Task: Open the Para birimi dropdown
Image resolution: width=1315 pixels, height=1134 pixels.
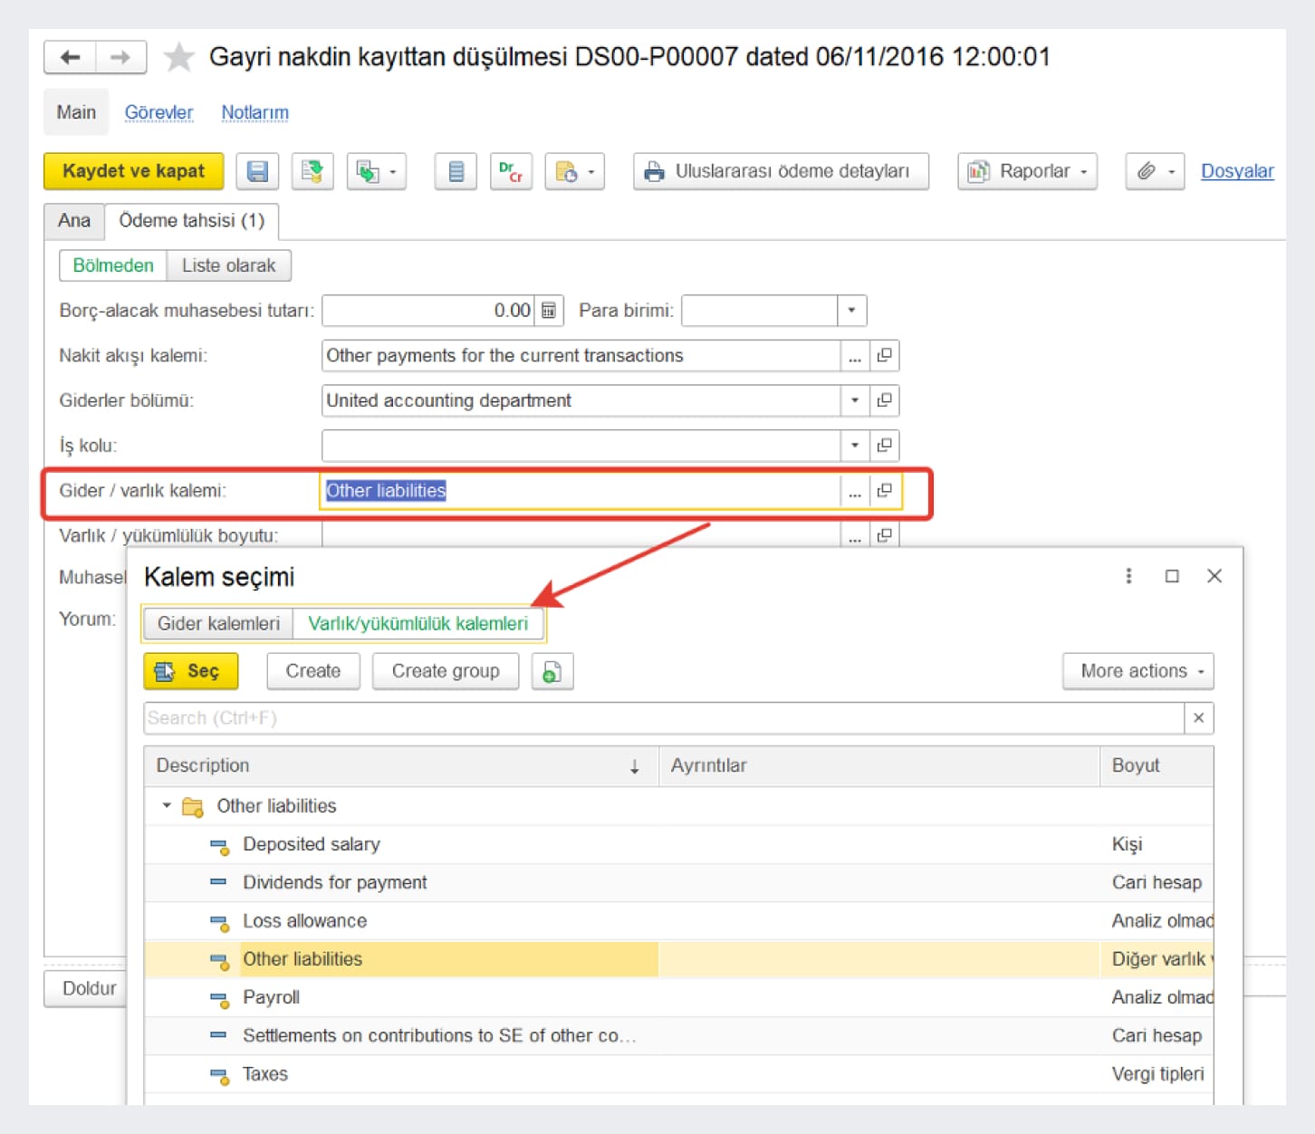Action: (851, 311)
